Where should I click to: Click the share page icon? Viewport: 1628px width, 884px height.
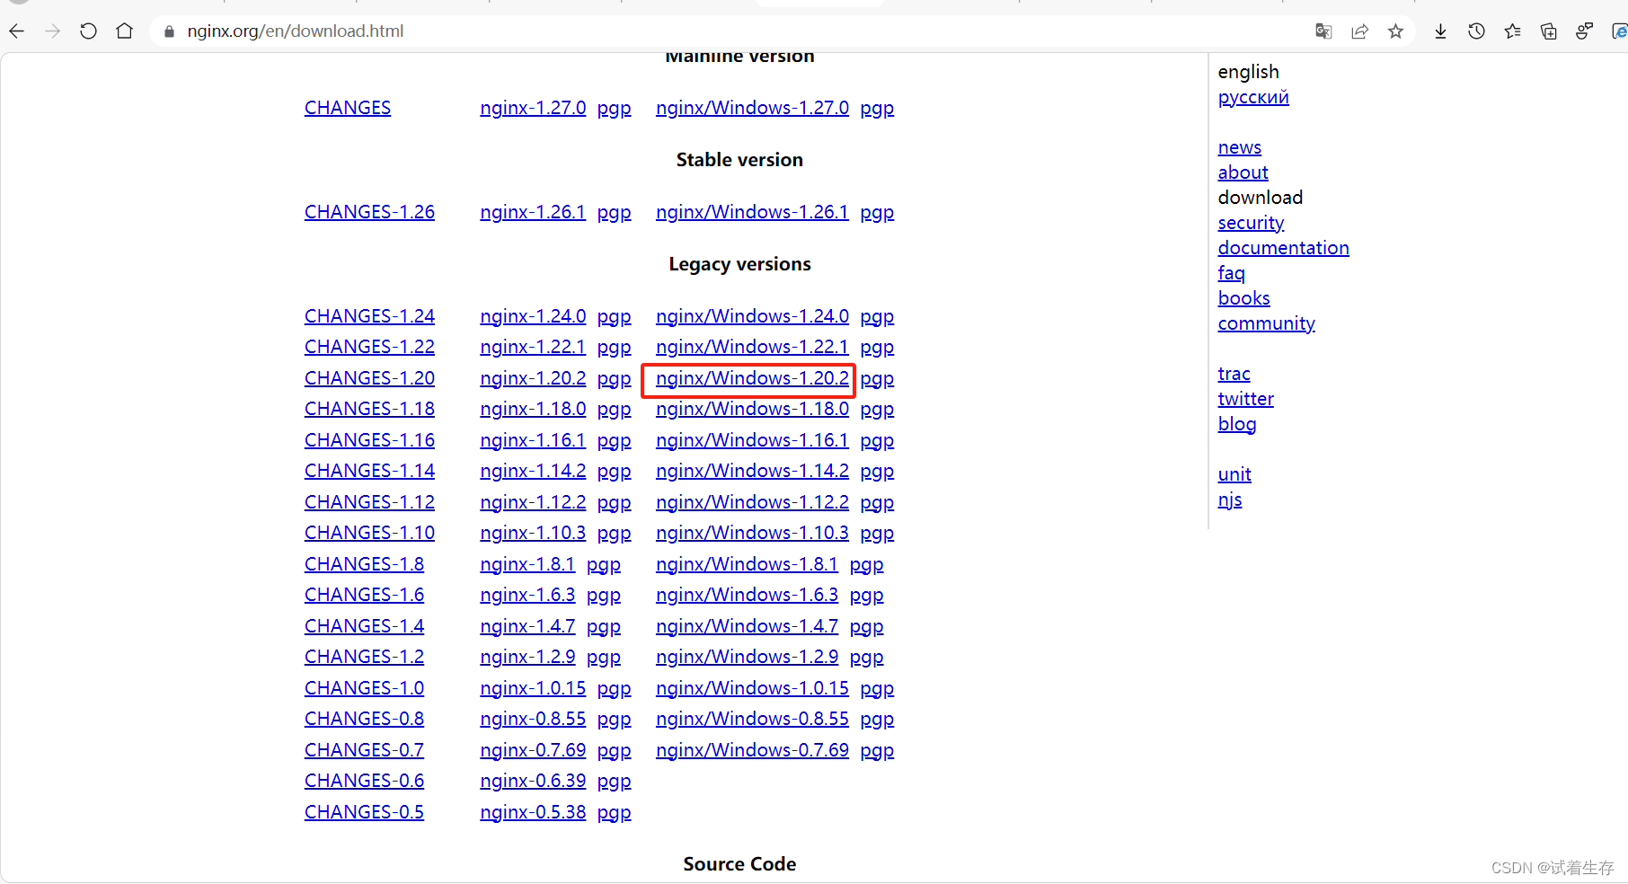(1359, 31)
